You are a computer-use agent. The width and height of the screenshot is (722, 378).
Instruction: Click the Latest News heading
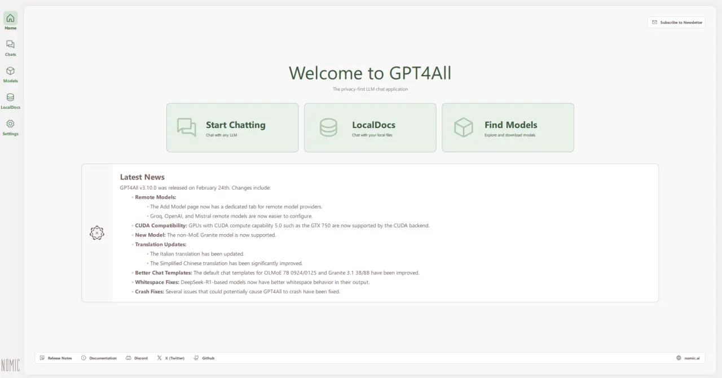coord(142,177)
